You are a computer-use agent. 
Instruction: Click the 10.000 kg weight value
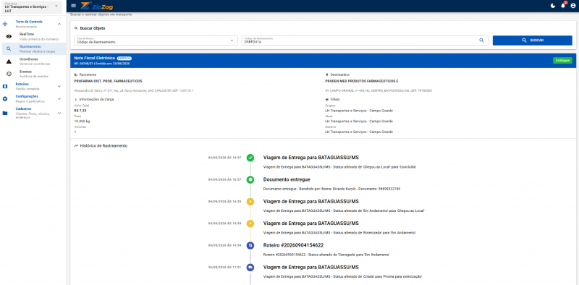82,121
